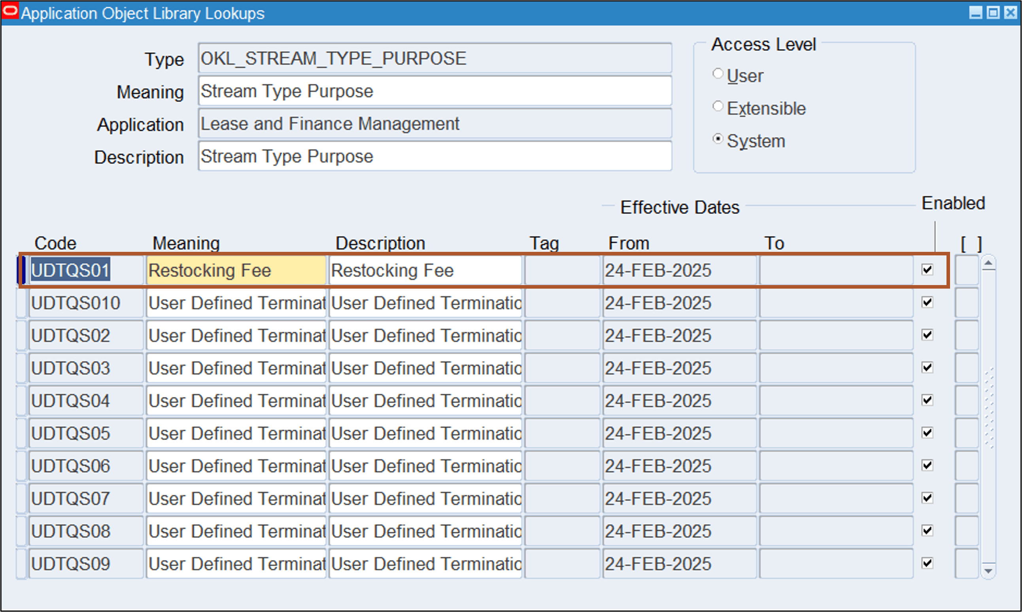The height and width of the screenshot is (612, 1022).
Task: Open the bracket button beside UDTQS01 row
Action: click(x=967, y=270)
